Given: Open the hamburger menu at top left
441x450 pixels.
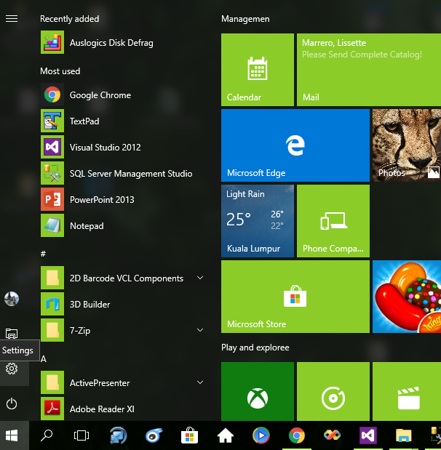Looking at the screenshot, I should click(x=12, y=19).
